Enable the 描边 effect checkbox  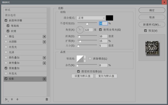pos(6,36)
